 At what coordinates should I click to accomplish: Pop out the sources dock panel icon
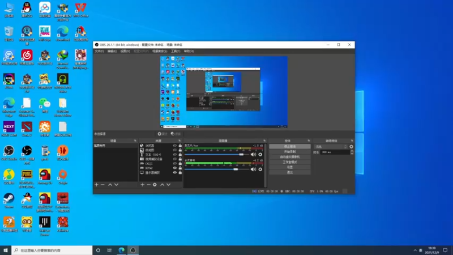[x=180, y=141]
